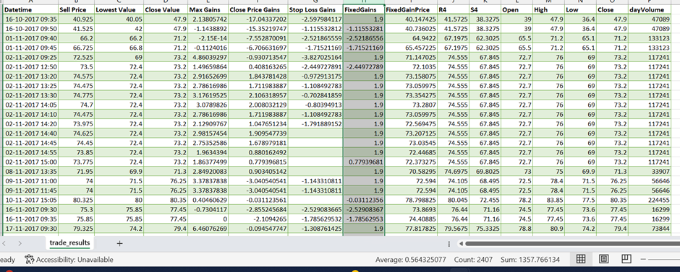Select the datetime cell 17-11-2017 09:30
Viewport: 680px width, 272px height.
30,228
